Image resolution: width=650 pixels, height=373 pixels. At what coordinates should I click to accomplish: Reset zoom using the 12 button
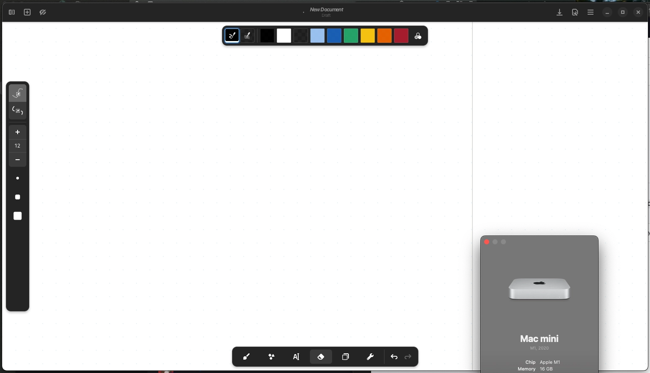point(18,146)
